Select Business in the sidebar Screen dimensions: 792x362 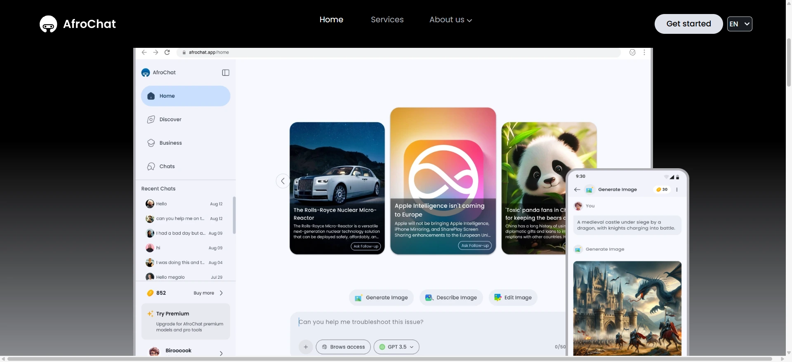186,143
